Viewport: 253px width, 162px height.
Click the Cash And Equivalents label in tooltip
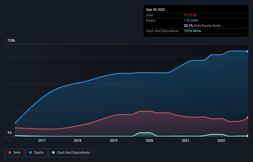pos(162,31)
